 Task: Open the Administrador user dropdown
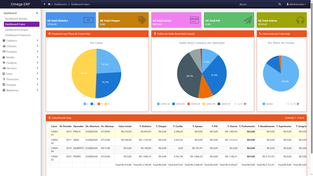(x=296, y=4)
